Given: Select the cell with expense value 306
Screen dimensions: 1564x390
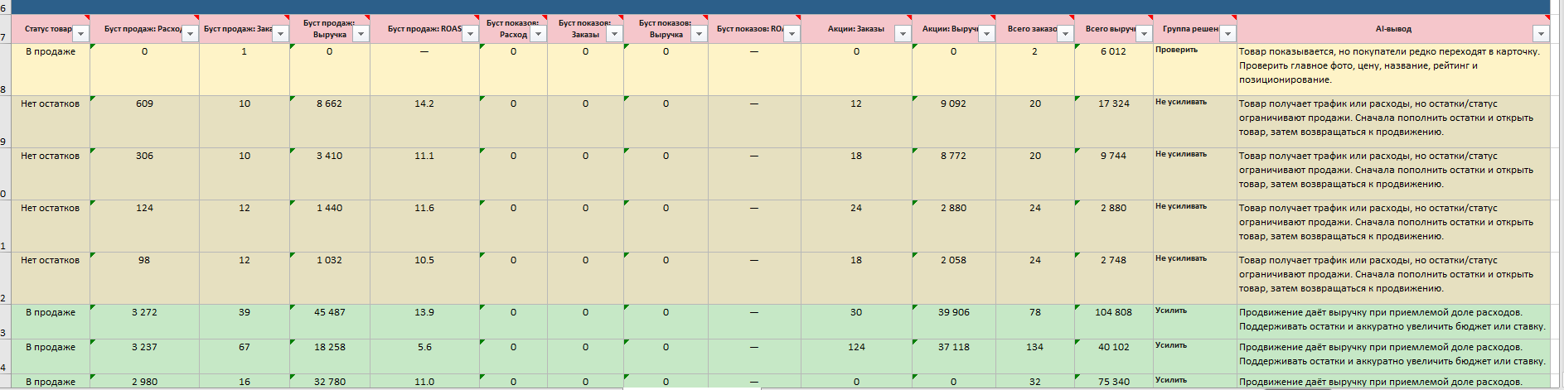Looking at the screenshot, I should (x=144, y=174).
